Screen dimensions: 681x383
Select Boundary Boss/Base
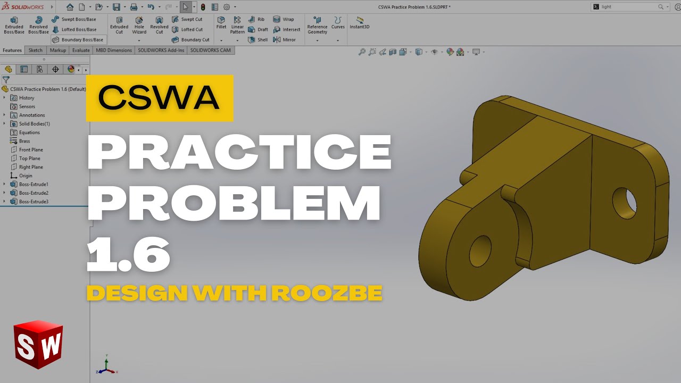click(x=78, y=39)
